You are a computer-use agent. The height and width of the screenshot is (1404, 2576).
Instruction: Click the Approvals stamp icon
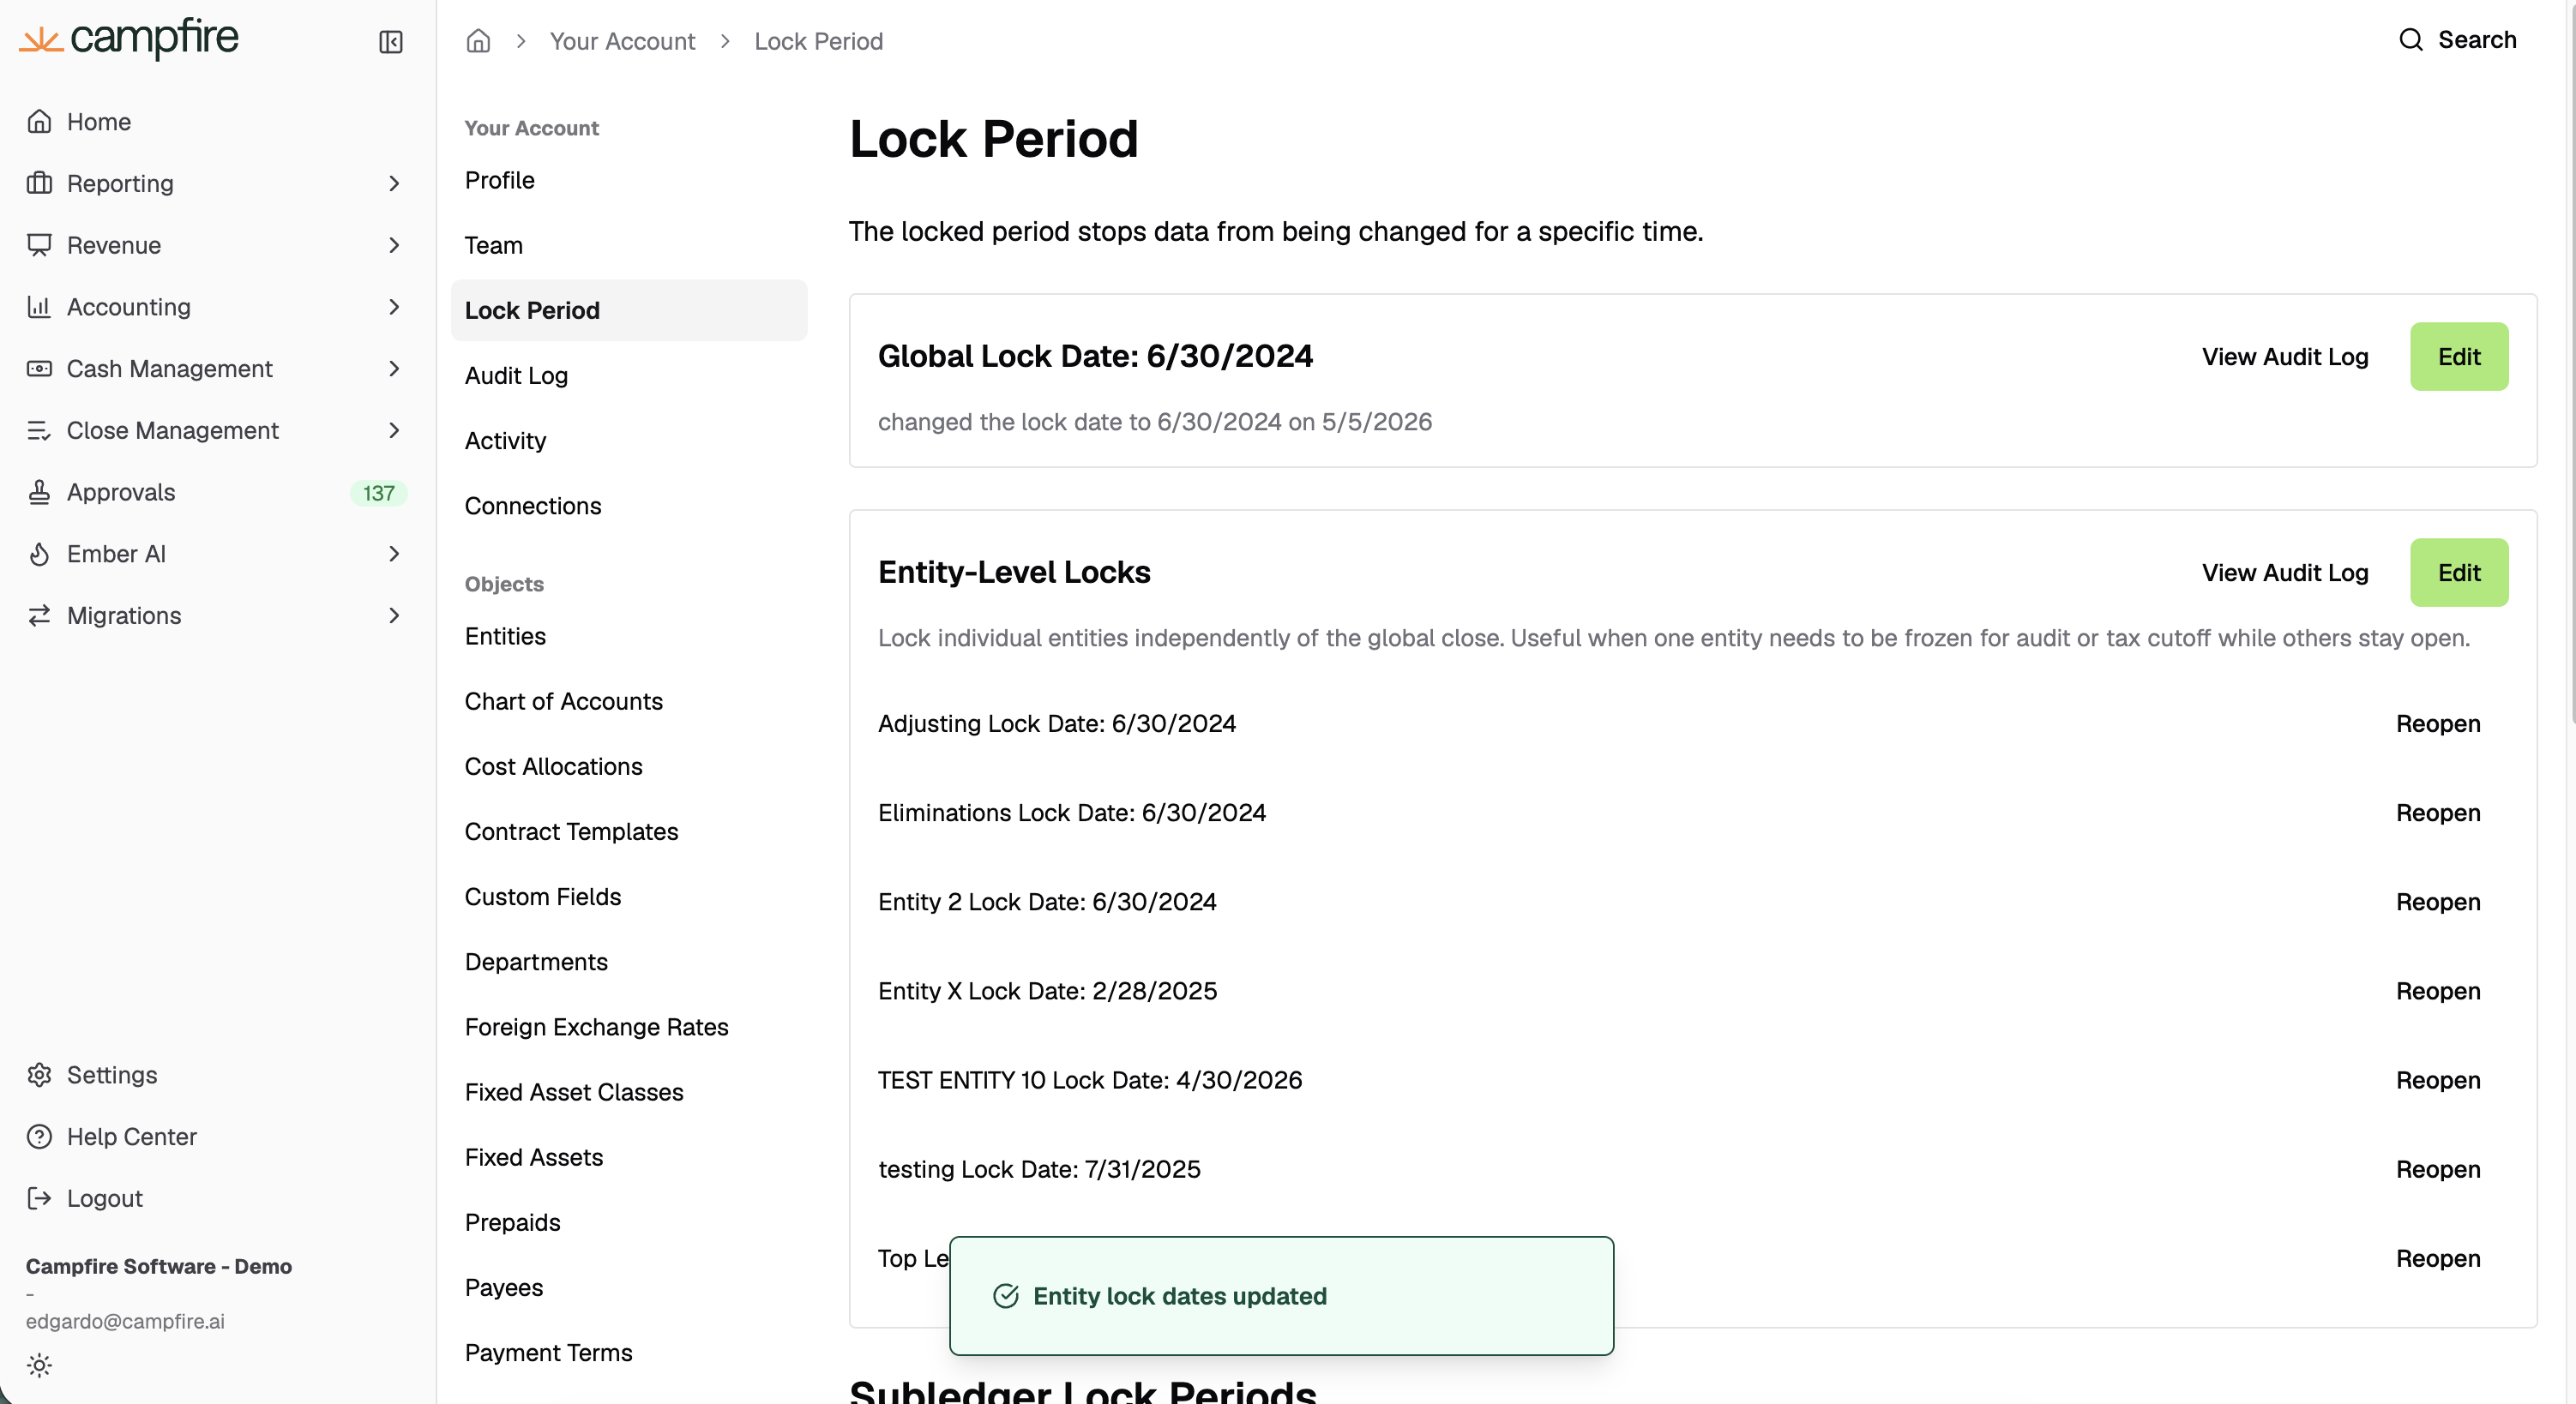click(x=39, y=492)
